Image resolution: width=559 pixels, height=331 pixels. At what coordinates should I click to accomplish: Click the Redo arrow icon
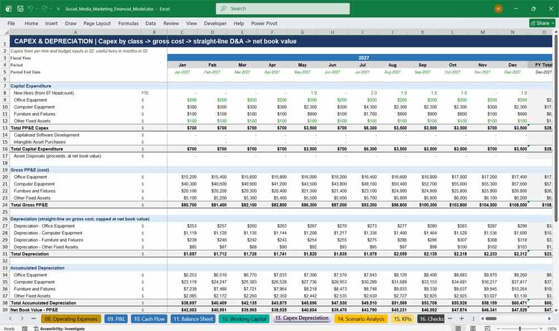[45, 8]
